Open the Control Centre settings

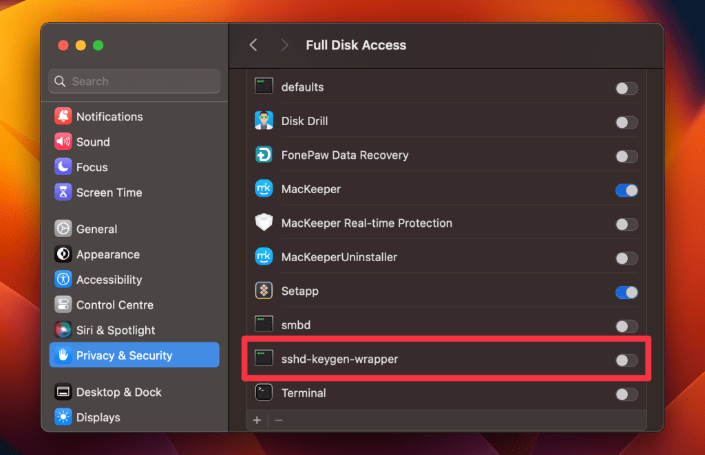pos(114,304)
